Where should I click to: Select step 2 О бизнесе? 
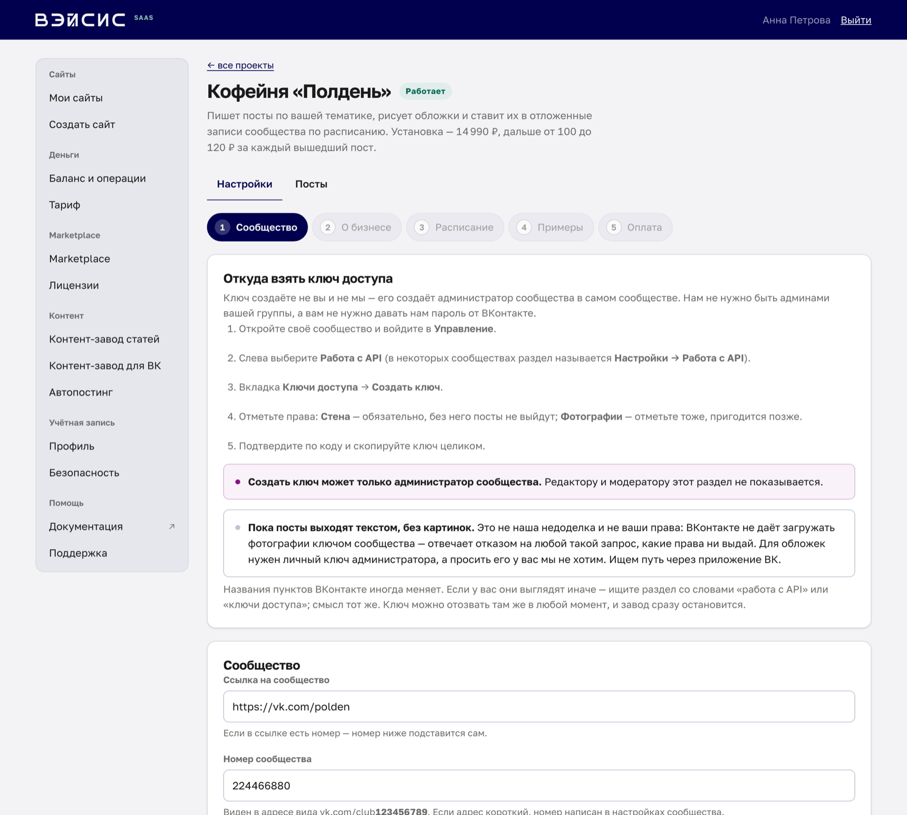pos(357,227)
